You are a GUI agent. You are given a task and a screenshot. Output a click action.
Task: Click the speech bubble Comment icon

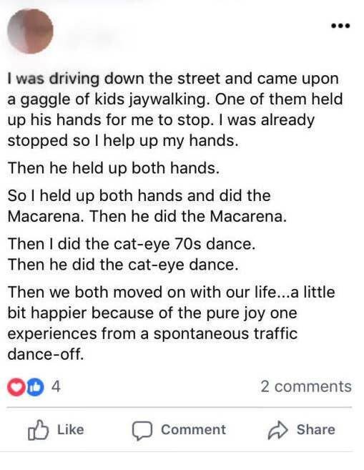point(142,431)
